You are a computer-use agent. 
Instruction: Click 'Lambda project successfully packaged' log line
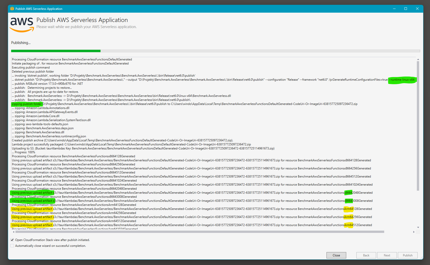coord(131,144)
